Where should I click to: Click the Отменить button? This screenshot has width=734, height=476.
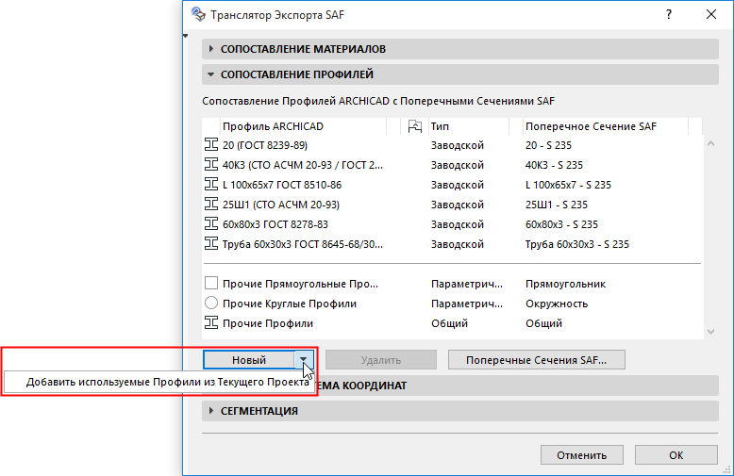click(x=582, y=455)
